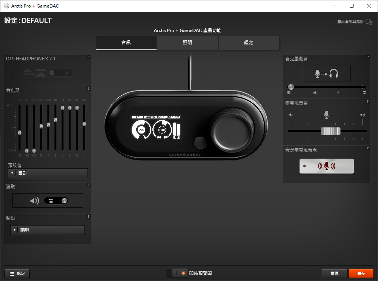Click the 31 Hz equalizer slider handle

(x=20, y=132)
